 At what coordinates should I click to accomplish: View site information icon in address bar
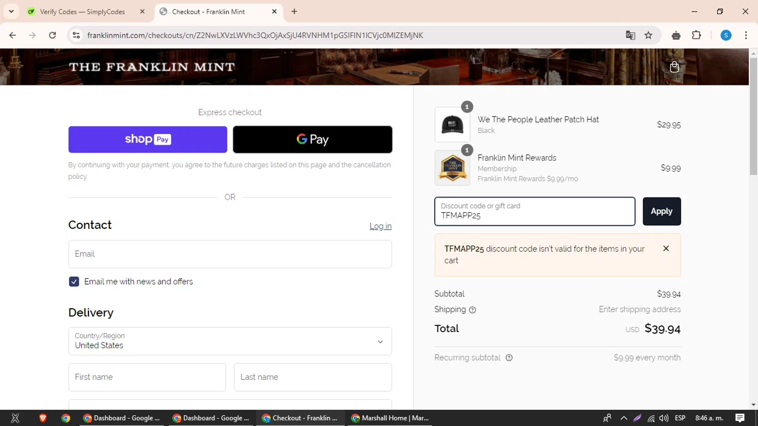[76, 35]
